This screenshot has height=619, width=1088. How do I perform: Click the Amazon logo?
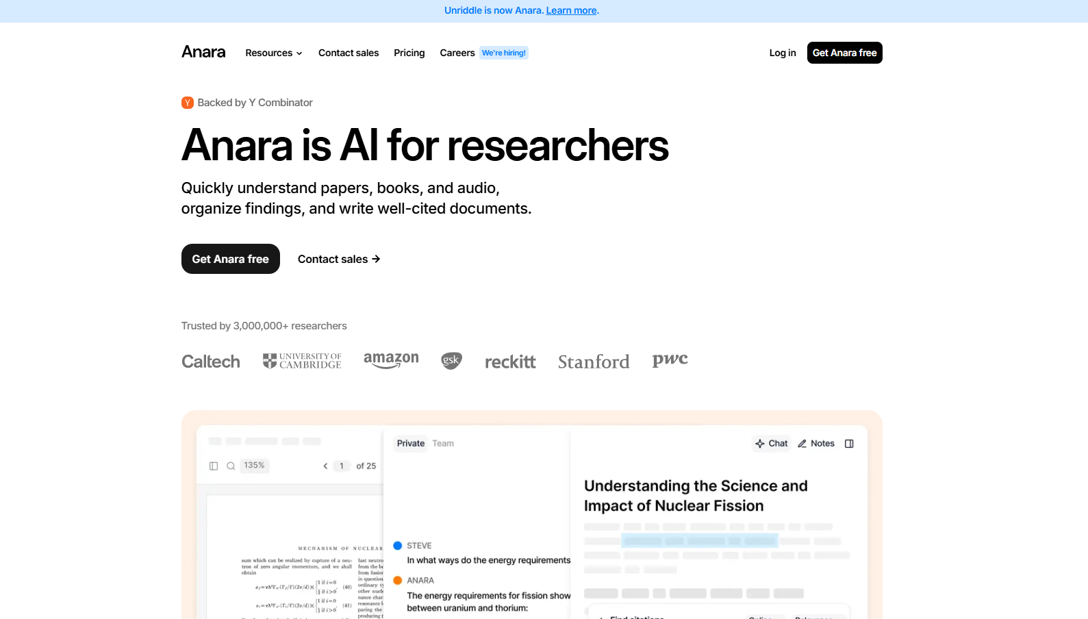[391, 360]
